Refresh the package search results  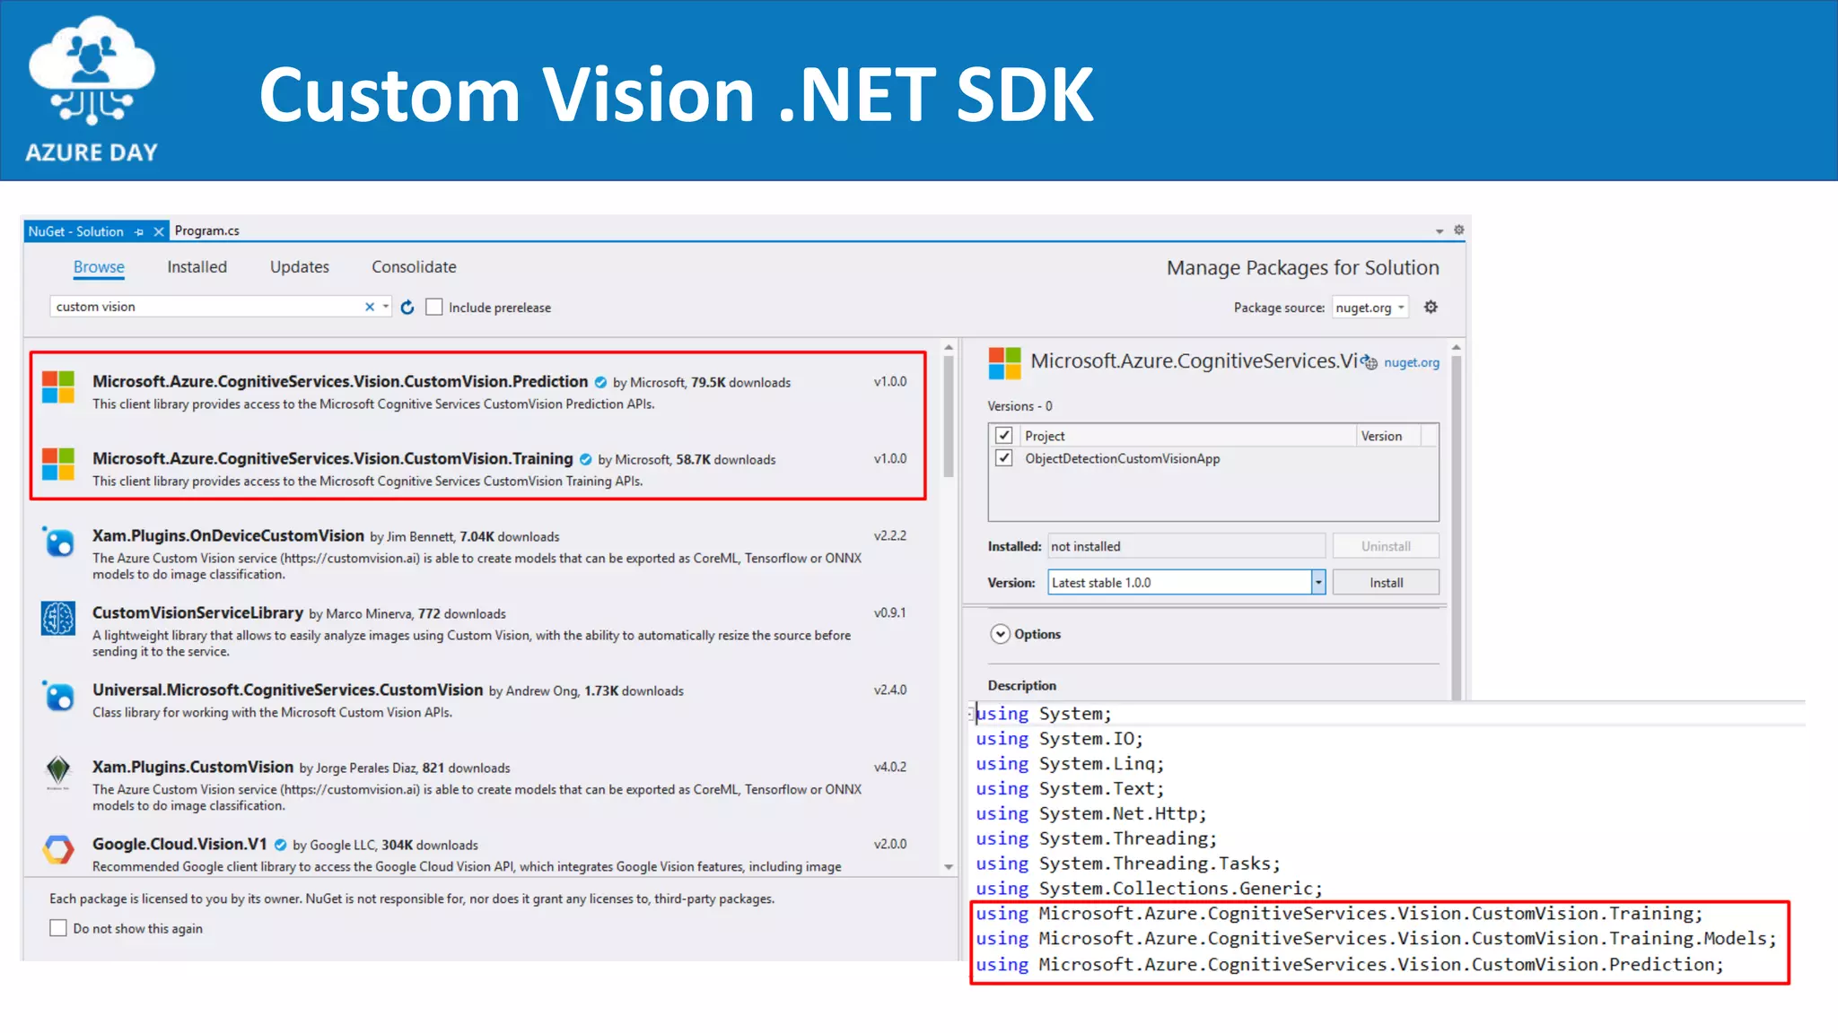pyautogui.click(x=407, y=308)
